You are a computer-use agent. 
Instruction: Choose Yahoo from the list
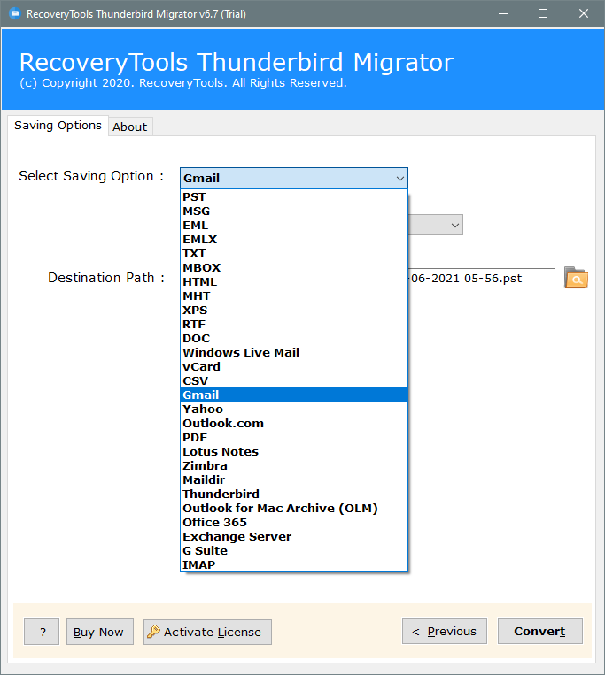click(294, 409)
